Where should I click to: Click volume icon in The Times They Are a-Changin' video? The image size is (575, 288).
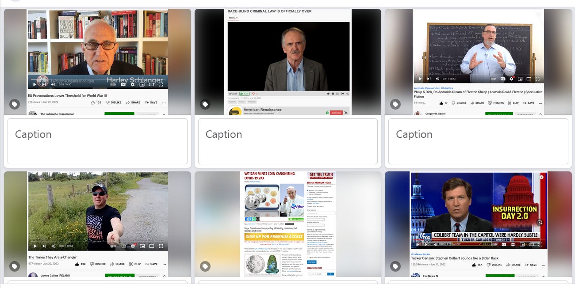pyautogui.click(x=53, y=246)
